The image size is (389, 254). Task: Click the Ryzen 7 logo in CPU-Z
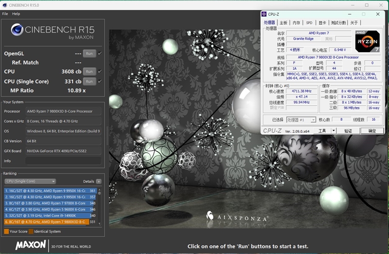[x=367, y=41]
